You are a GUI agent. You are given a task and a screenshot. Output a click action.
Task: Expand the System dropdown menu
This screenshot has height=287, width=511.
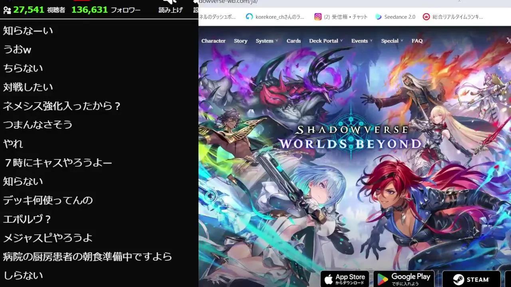tap(267, 41)
